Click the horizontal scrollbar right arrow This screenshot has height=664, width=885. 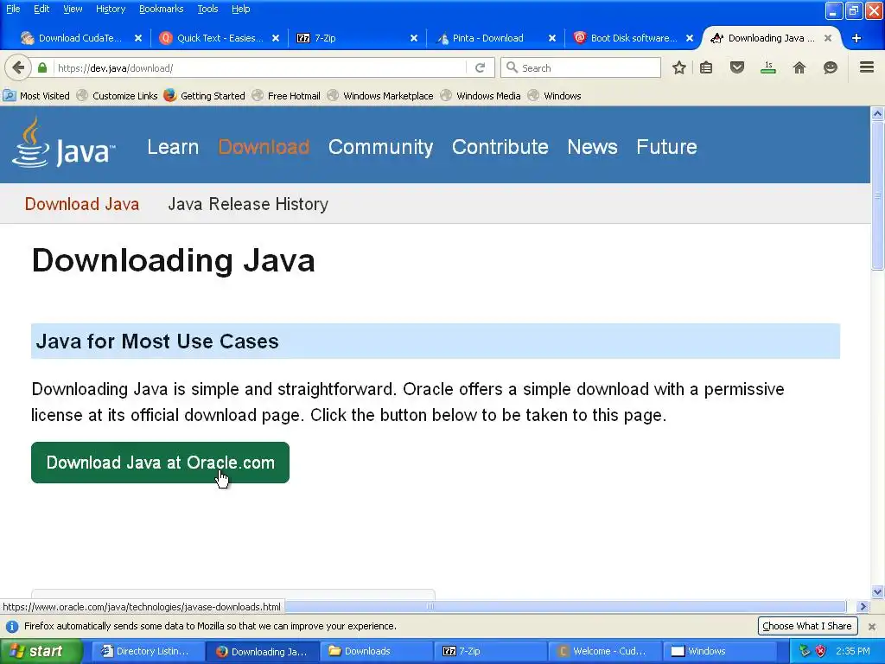863,606
